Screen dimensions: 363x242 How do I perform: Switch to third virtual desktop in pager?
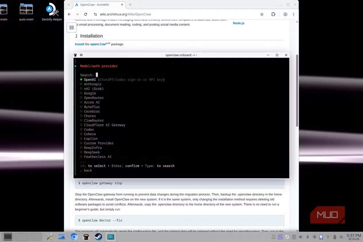35,237
